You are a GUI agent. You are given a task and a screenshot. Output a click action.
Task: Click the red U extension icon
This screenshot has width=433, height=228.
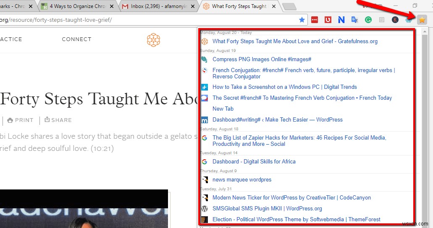(x=328, y=20)
